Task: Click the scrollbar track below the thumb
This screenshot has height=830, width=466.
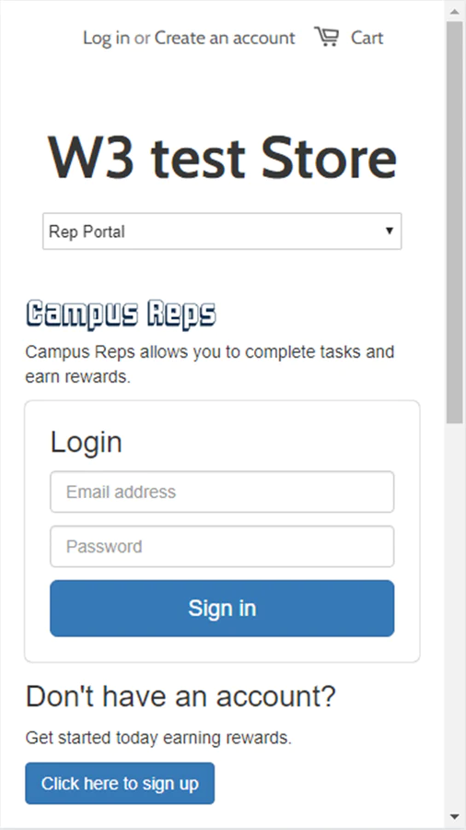Action: tap(454, 614)
